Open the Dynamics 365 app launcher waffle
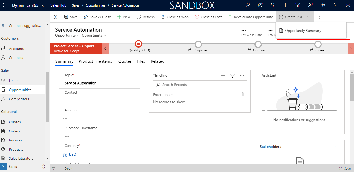The height and width of the screenshot is (172, 354). click(x=3, y=5)
